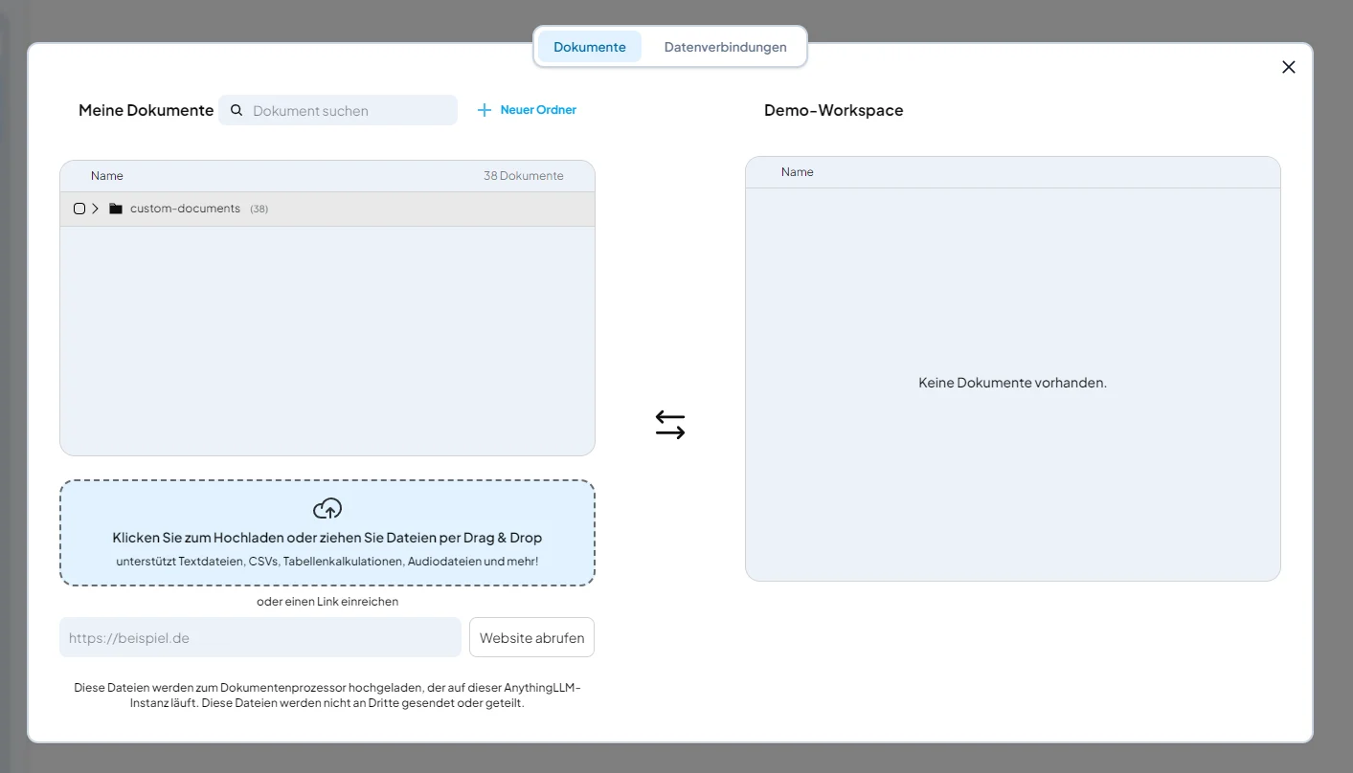The height and width of the screenshot is (773, 1353).
Task: Check the custom-documents folder checkbox
Action: coord(79,209)
